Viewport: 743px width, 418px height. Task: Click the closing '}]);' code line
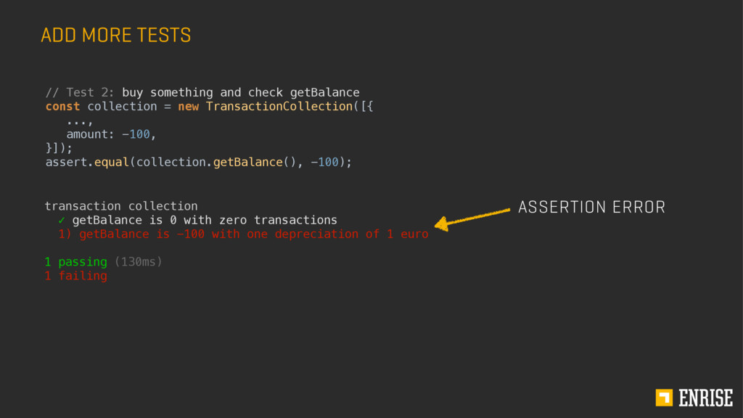pyautogui.click(x=59, y=148)
